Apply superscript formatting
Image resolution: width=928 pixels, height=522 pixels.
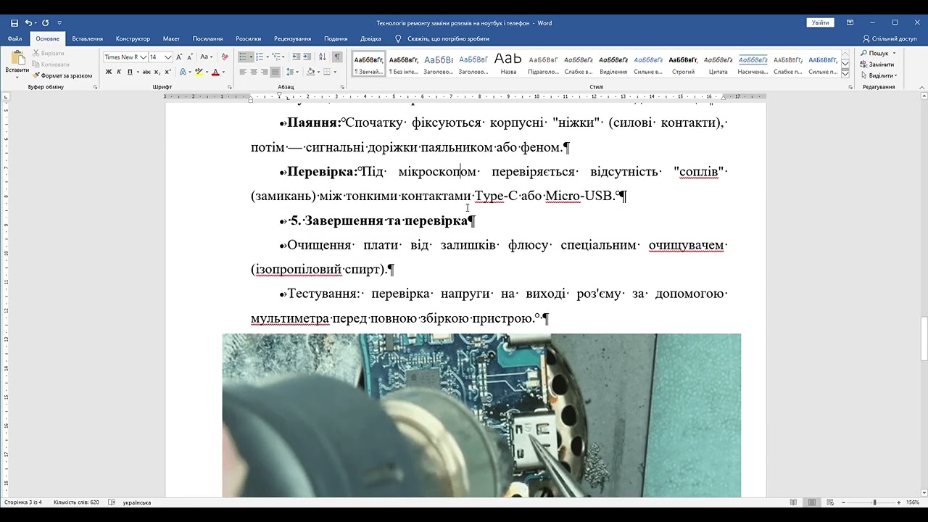pos(167,72)
